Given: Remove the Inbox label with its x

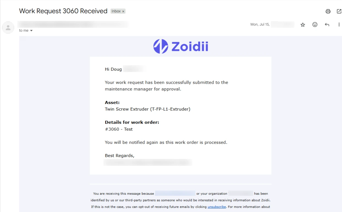Looking at the screenshot, I should point(123,11).
